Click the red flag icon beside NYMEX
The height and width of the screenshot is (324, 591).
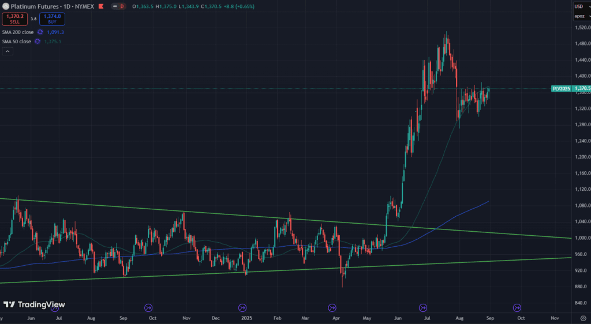tap(102, 6)
